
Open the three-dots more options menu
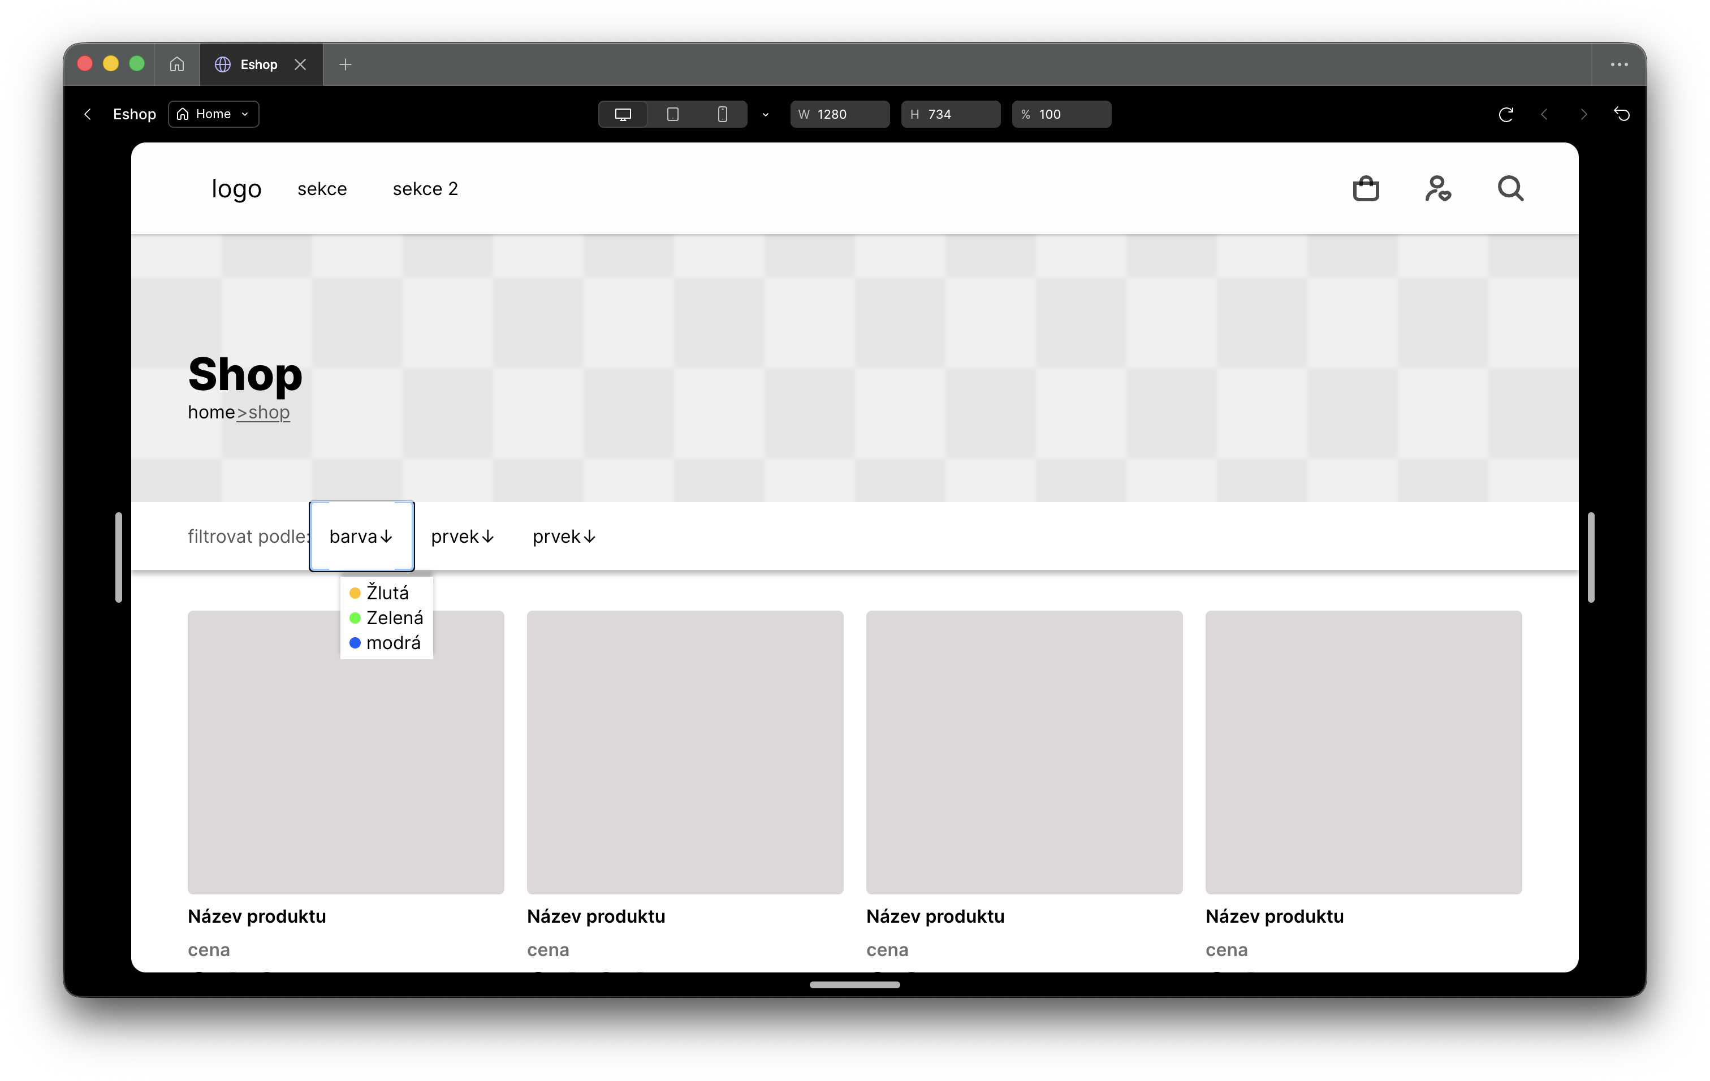point(1619,64)
